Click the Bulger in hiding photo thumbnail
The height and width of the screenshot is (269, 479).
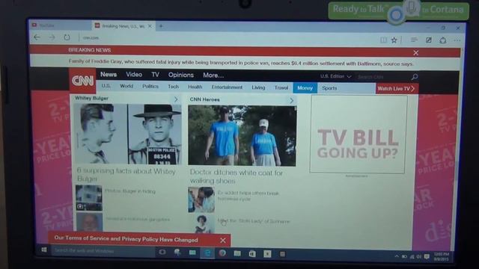[x=89, y=198]
